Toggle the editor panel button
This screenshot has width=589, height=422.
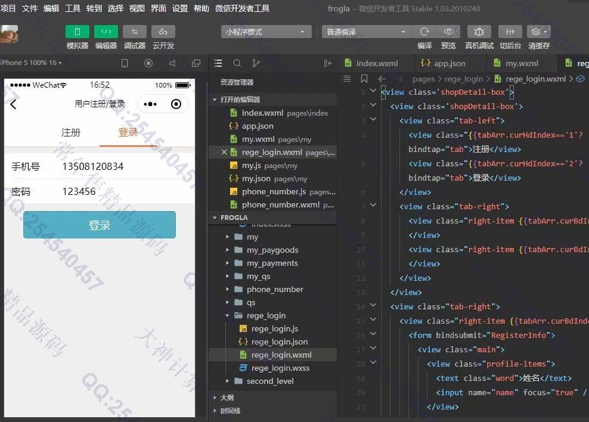[x=106, y=32]
